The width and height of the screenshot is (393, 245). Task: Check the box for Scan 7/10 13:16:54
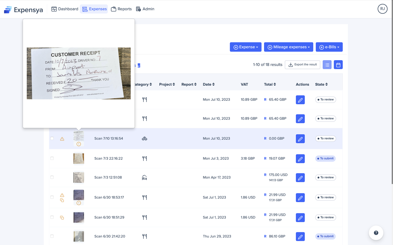pyautogui.click(x=52, y=138)
